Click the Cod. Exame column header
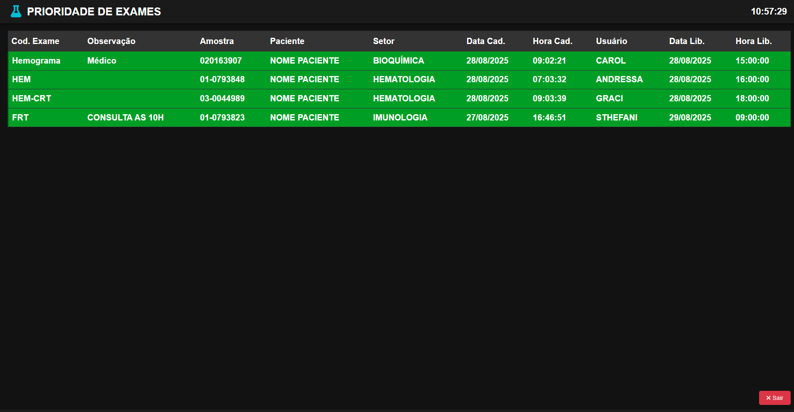 [x=35, y=41]
